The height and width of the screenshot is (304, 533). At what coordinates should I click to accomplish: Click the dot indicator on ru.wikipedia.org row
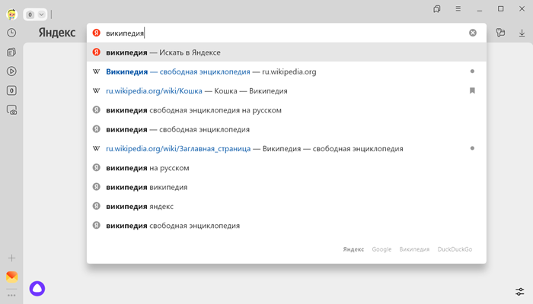pos(472,71)
